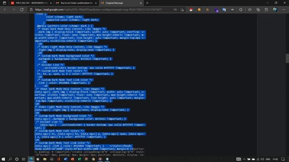This screenshot has width=289, height=162.
Task: Change the ENG input language
Action: (x=268, y=159)
